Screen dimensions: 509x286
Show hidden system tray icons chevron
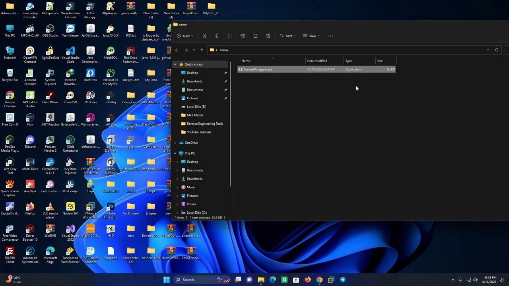453,280
